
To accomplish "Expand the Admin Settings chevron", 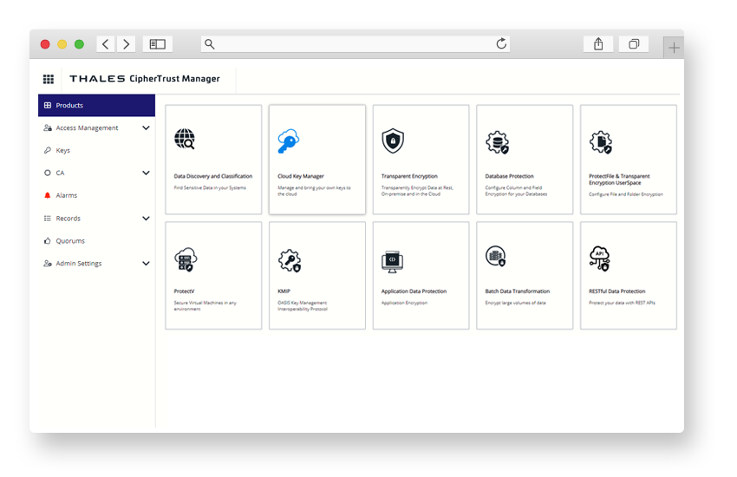I will tap(147, 263).
